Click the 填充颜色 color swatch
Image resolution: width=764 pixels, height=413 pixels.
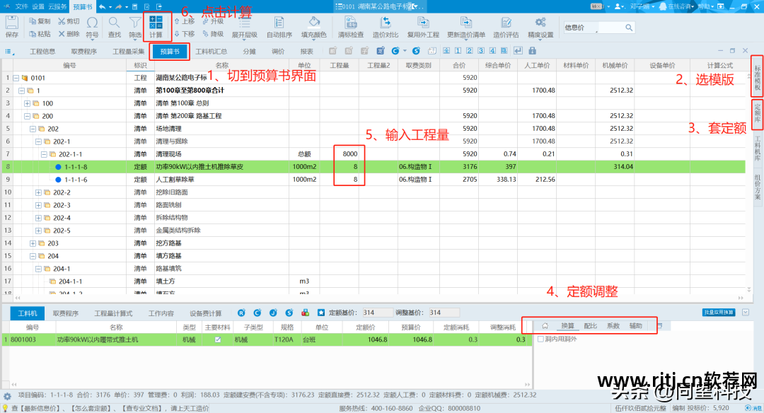pos(314,25)
